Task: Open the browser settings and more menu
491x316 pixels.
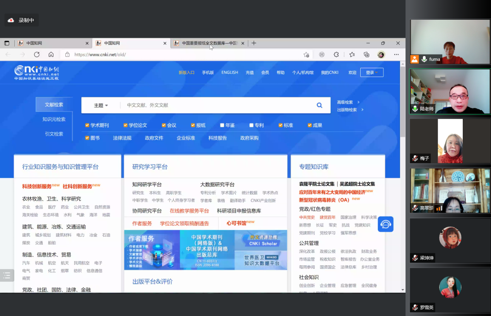Action: [396, 54]
